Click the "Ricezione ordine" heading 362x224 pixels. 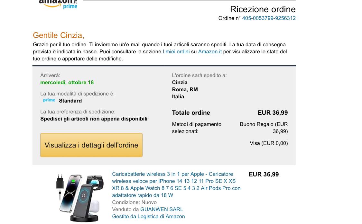[x=263, y=9]
